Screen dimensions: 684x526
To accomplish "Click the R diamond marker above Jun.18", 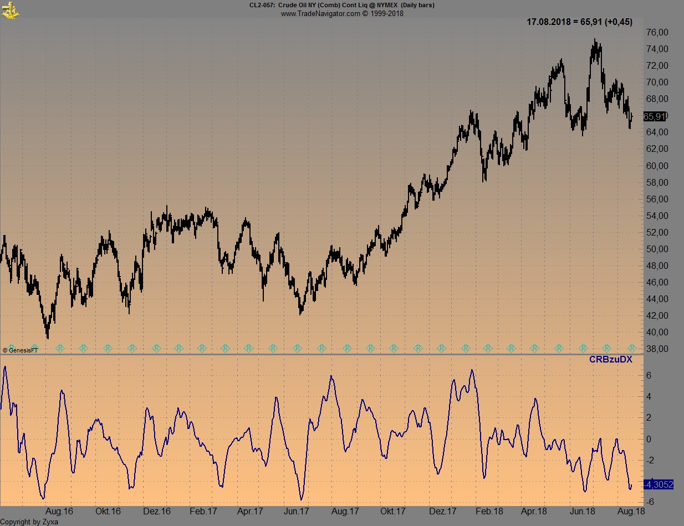I will click(x=583, y=348).
